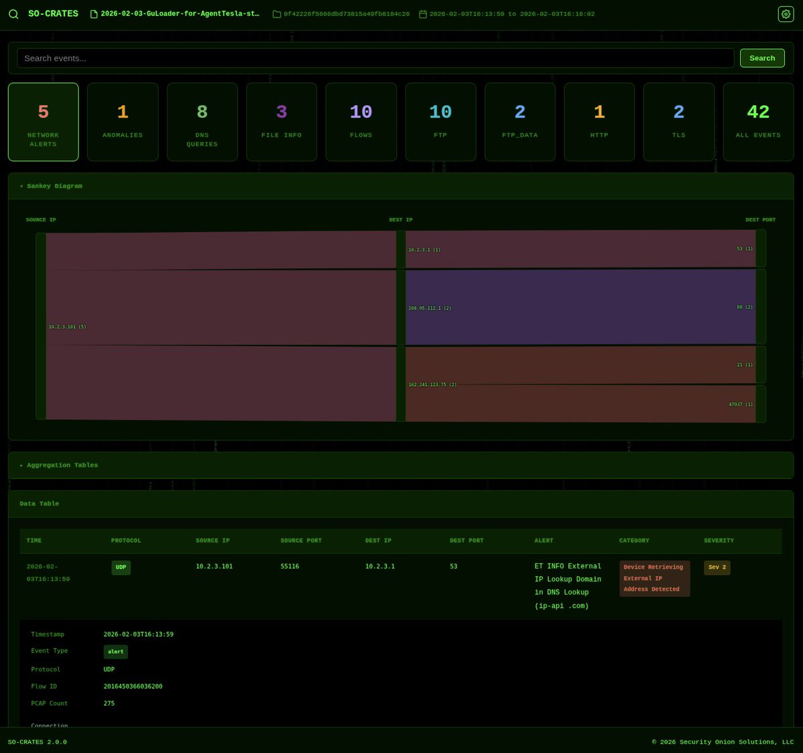The height and width of the screenshot is (753, 803).
Task: Select the TLS card
Action: (x=679, y=122)
